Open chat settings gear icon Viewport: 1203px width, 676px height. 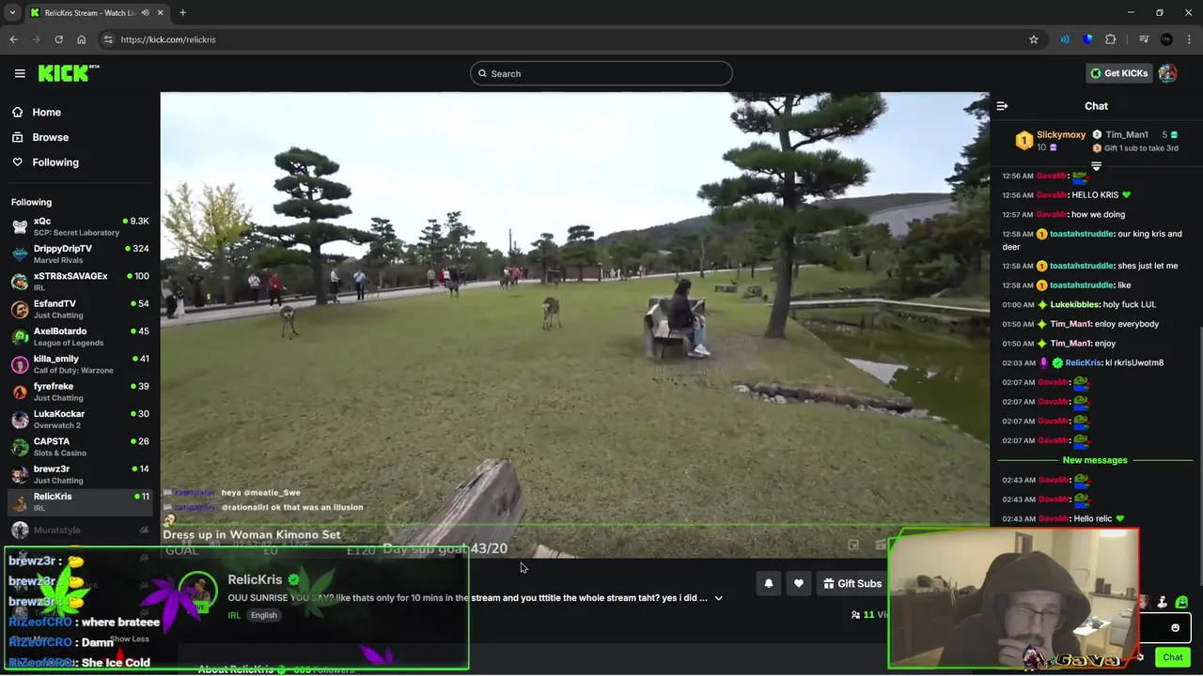click(1140, 657)
